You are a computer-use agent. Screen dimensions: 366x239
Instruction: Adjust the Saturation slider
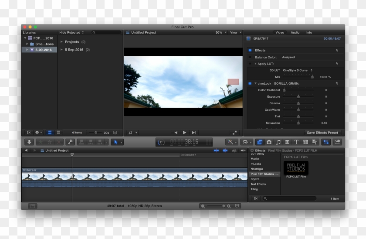click(x=298, y=123)
